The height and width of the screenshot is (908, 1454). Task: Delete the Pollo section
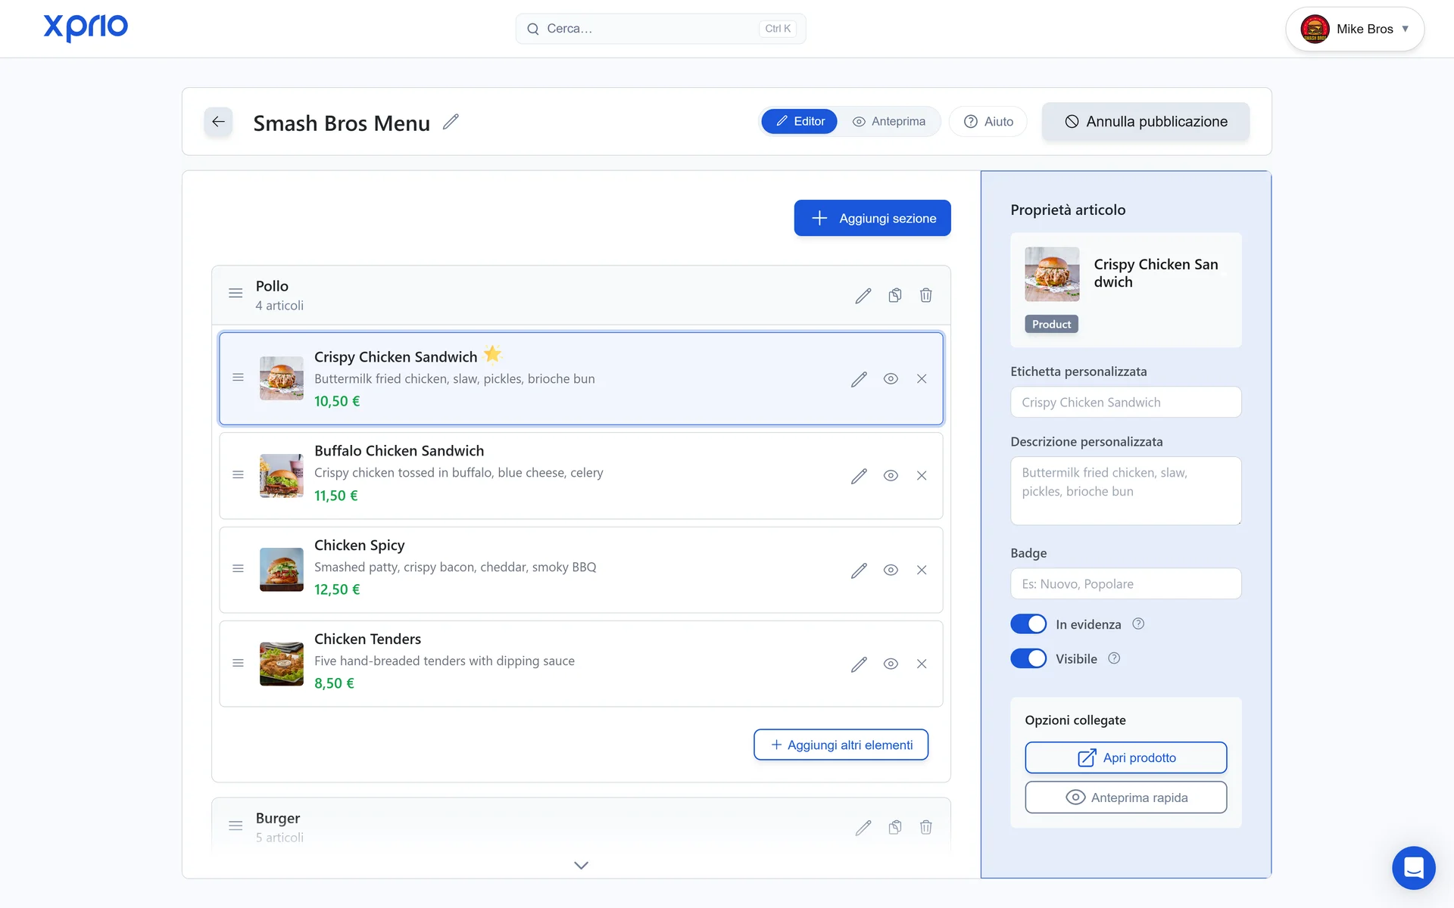pyautogui.click(x=925, y=296)
